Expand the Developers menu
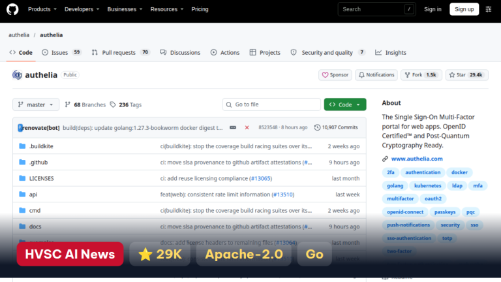 pos(82,9)
